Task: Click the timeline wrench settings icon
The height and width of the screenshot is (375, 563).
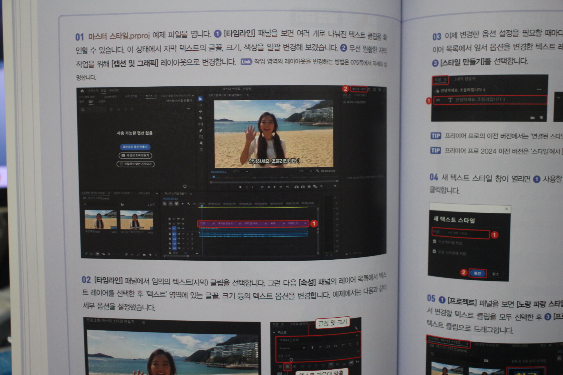Action: 189,204
